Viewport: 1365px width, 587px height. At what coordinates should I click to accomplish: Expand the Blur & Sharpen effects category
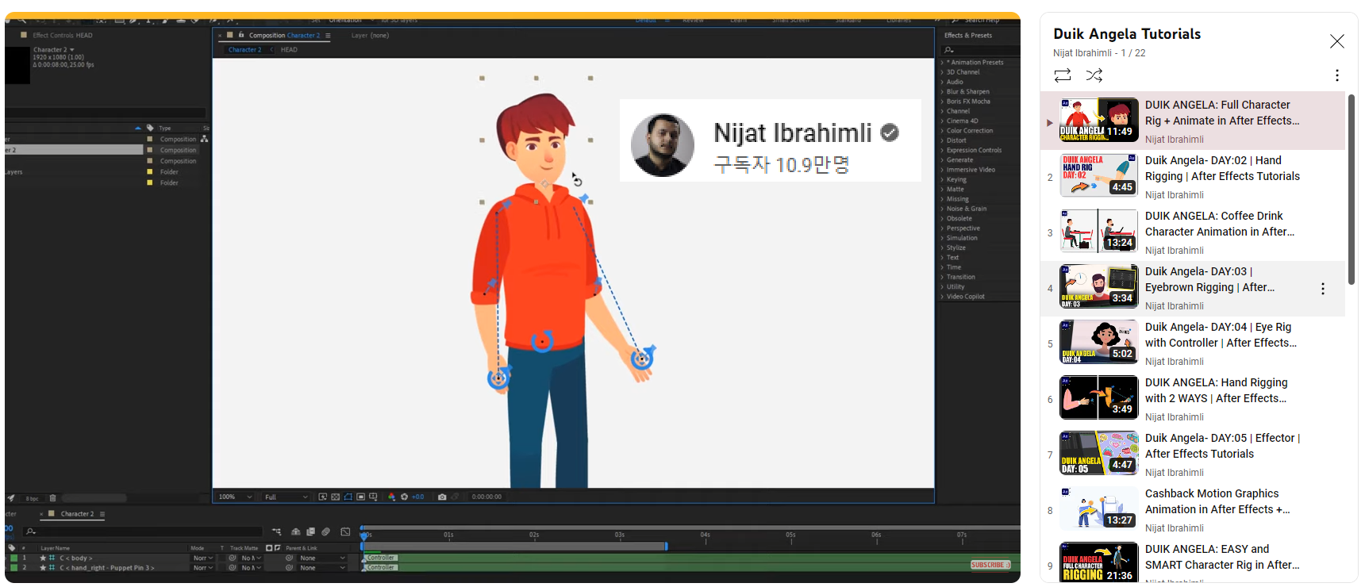coord(943,92)
